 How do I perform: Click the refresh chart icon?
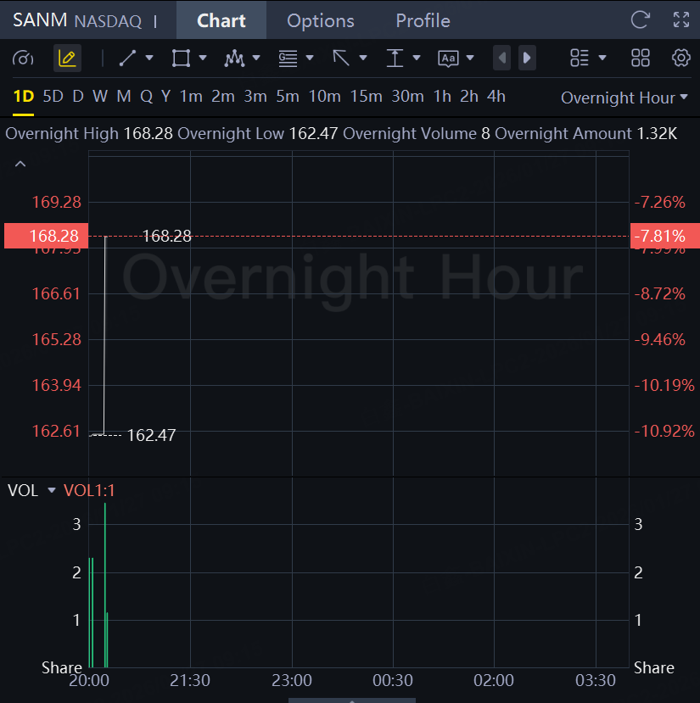coord(640,20)
